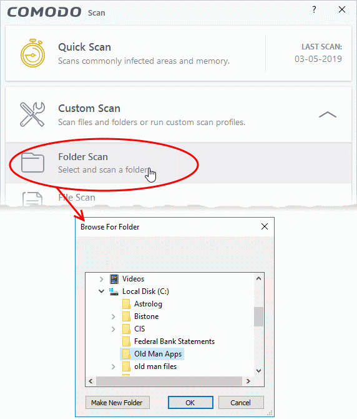Open the help question mark icon
This screenshot has height=419, width=357.
(314, 9)
